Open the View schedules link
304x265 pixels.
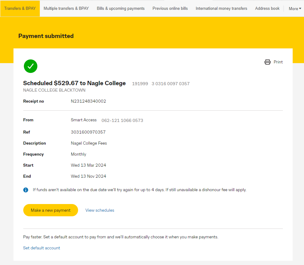pyautogui.click(x=100, y=210)
